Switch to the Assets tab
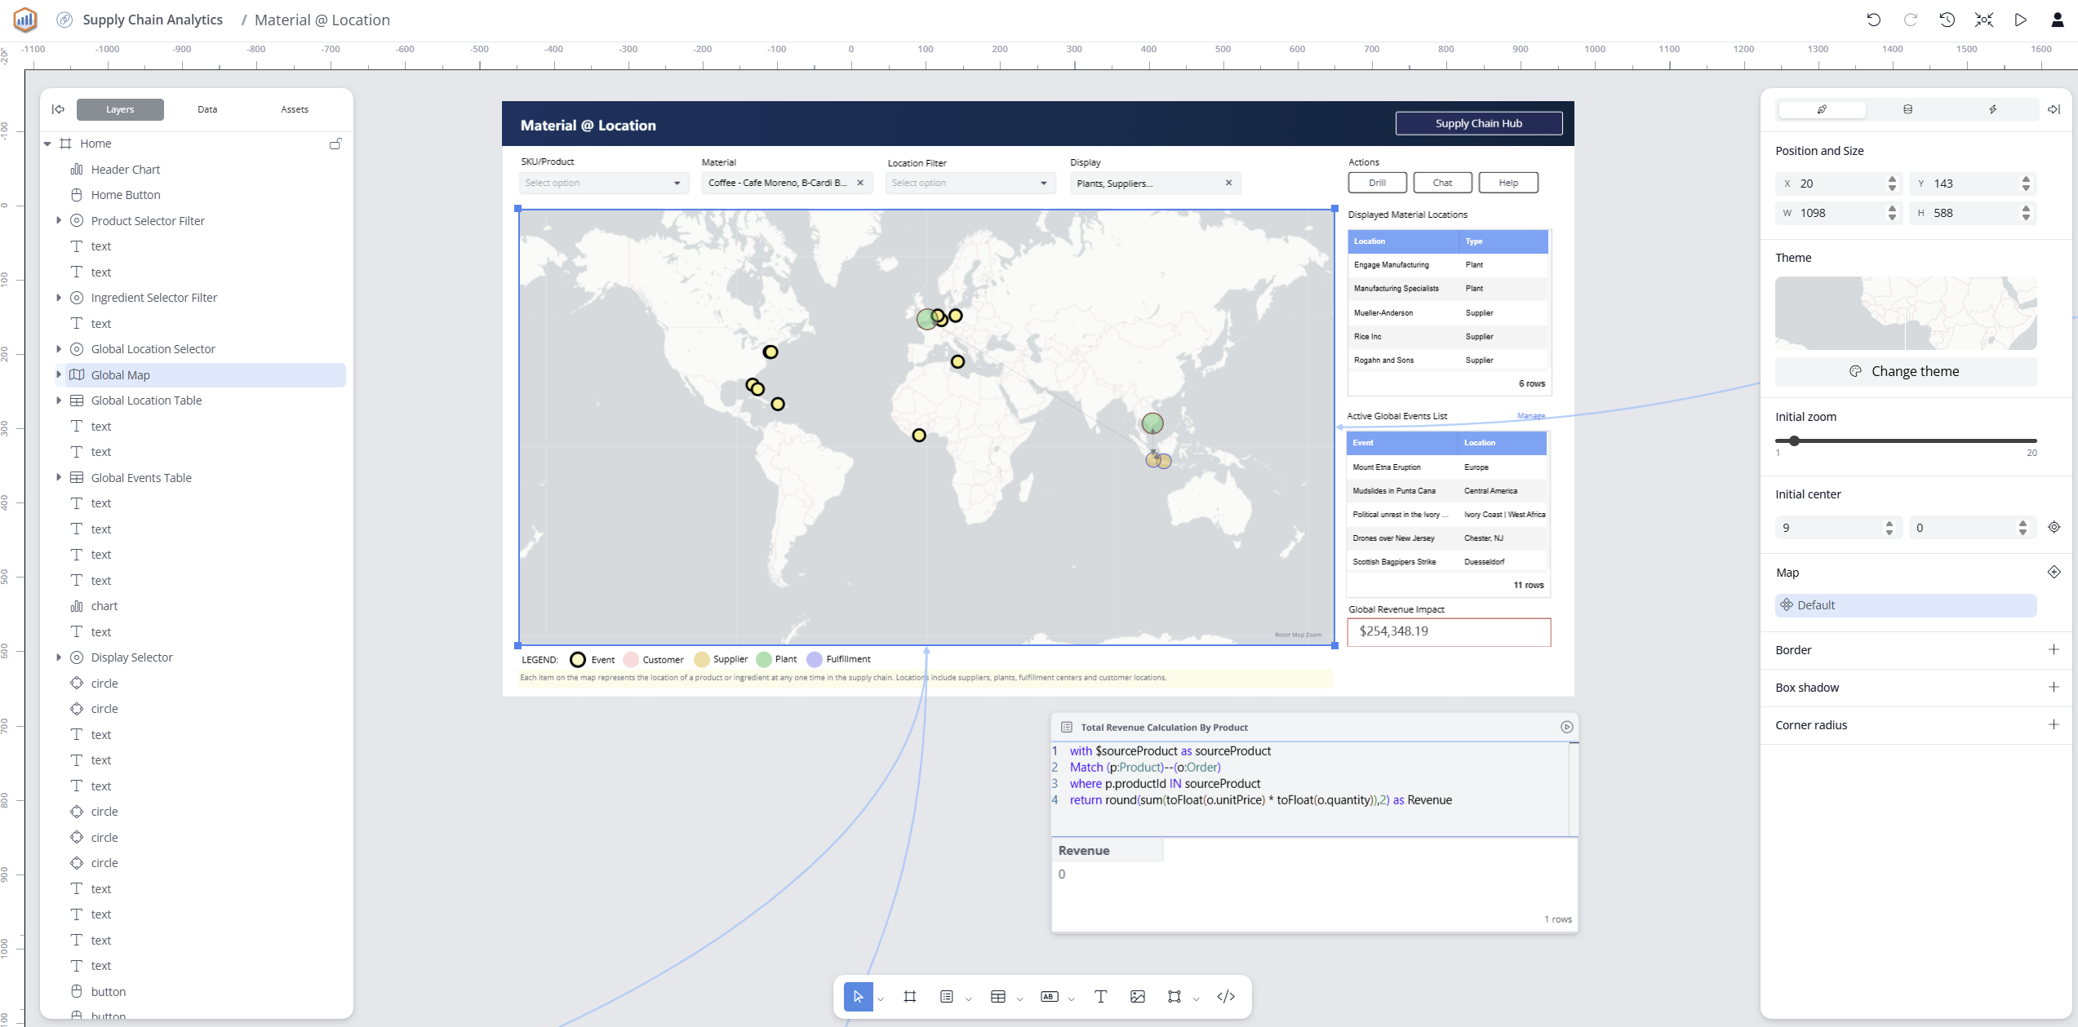 (295, 109)
